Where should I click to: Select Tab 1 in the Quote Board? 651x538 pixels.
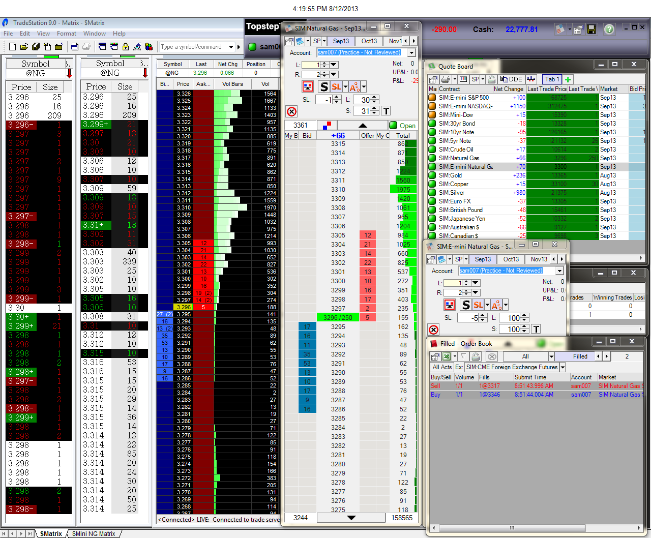click(x=552, y=79)
